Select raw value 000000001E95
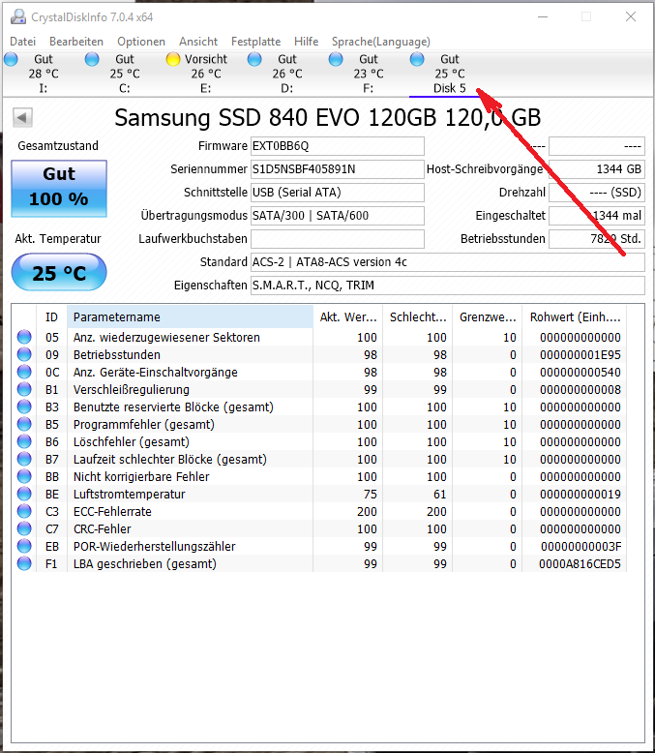 [x=581, y=355]
